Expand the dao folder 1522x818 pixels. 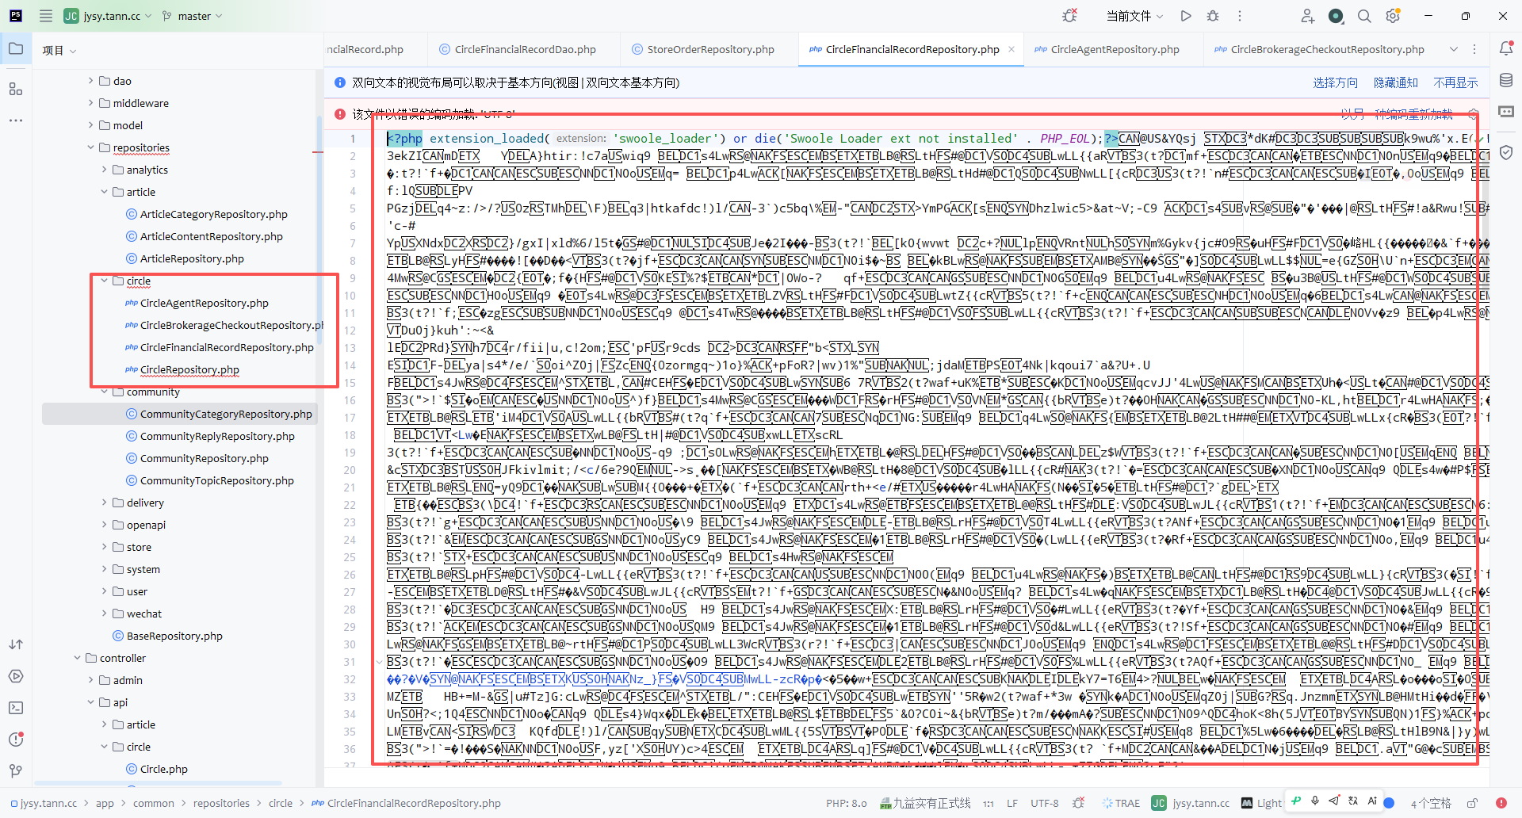click(91, 81)
